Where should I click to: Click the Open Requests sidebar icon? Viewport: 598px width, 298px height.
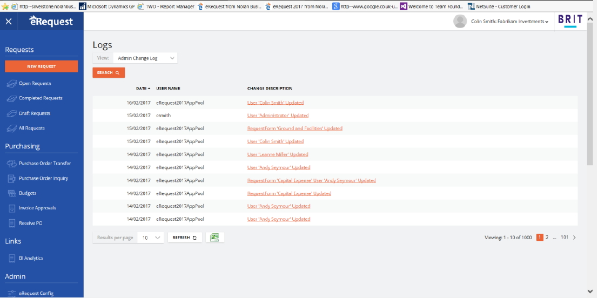click(11, 84)
